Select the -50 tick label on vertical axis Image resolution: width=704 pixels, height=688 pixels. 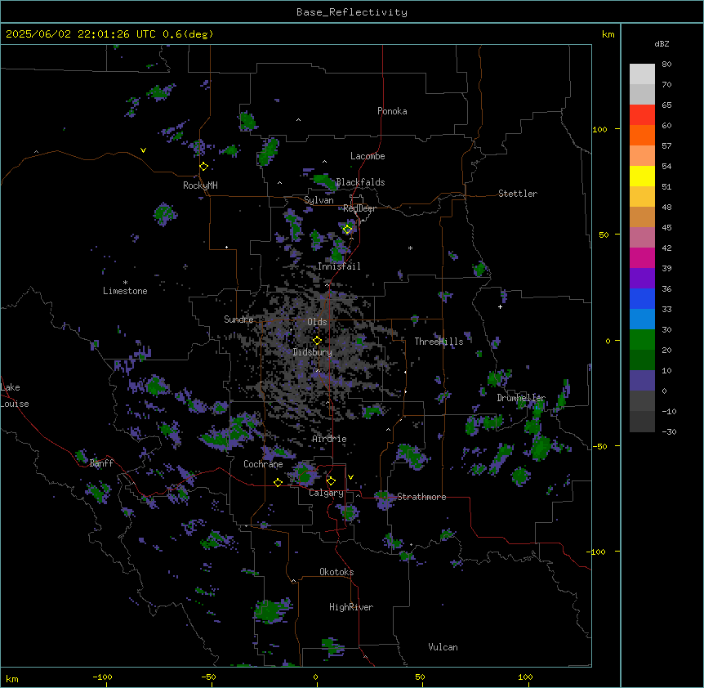599,446
